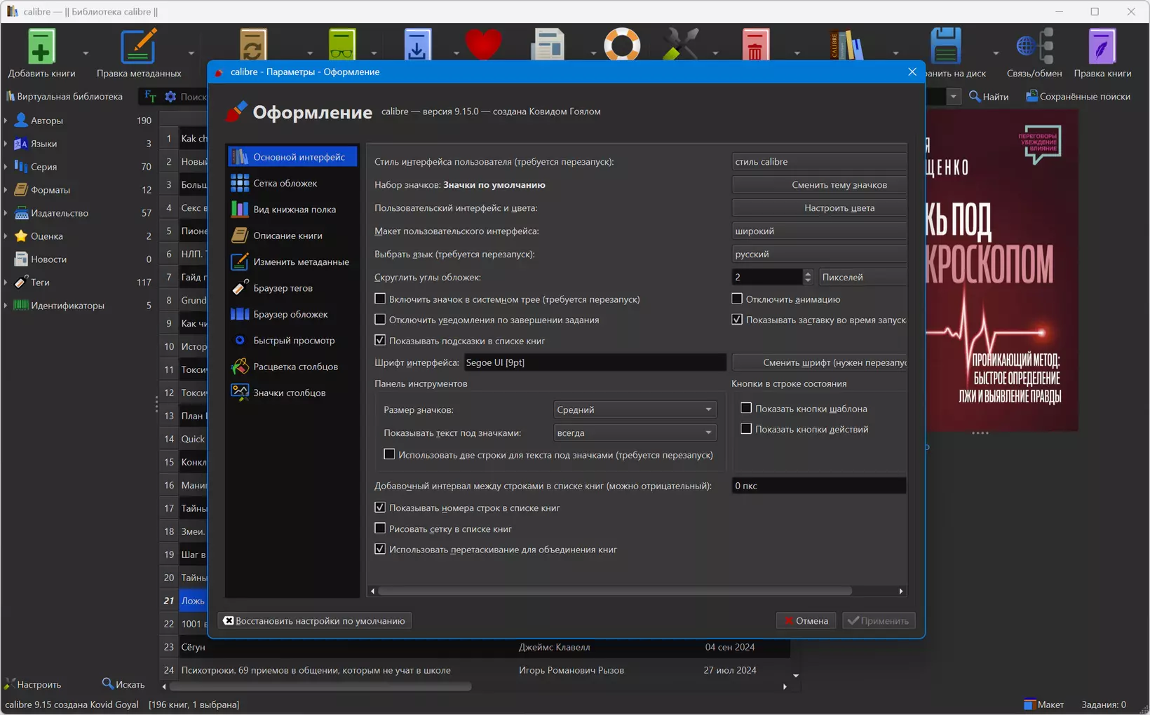Open the Bookshelf view section
The height and width of the screenshot is (715, 1150).
point(292,210)
